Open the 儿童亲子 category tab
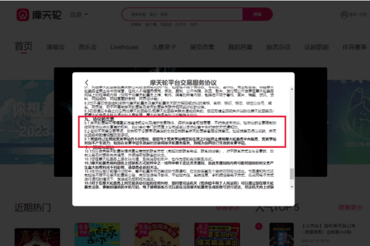Viewport: 370px width, 246px height. pyautogui.click(x=163, y=47)
